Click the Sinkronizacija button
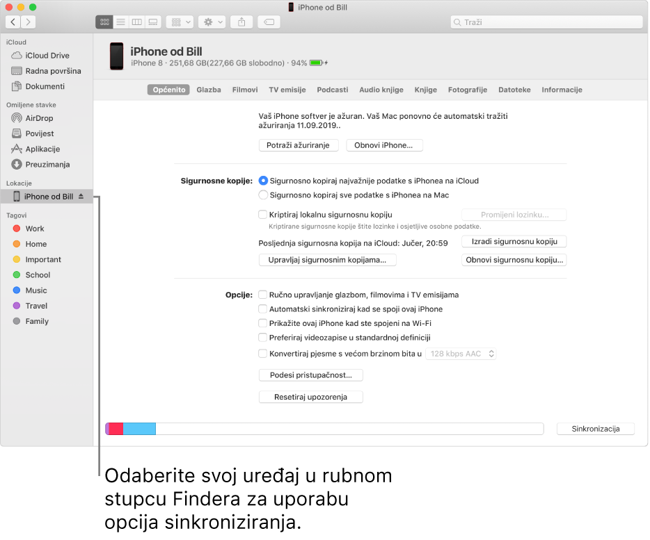The width and height of the screenshot is (650, 540). pyautogui.click(x=596, y=429)
